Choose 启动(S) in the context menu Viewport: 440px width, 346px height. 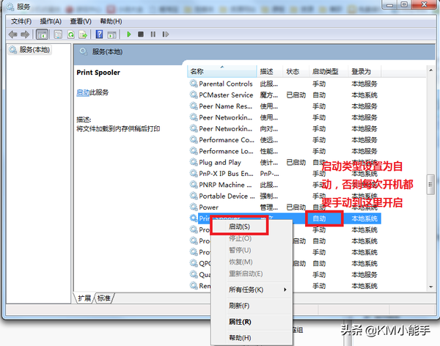point(239,227)
